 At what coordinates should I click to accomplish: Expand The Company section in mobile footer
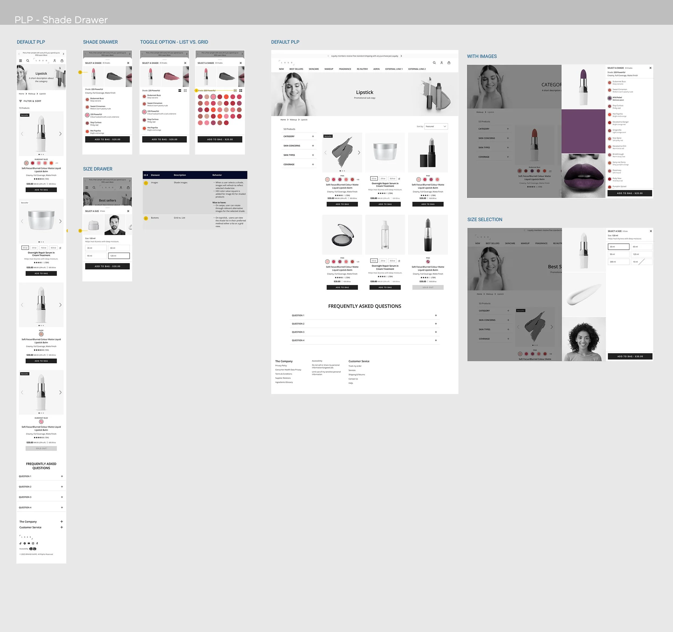point(62,522)
